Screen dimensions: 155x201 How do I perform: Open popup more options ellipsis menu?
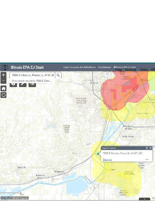click(147, 159)
